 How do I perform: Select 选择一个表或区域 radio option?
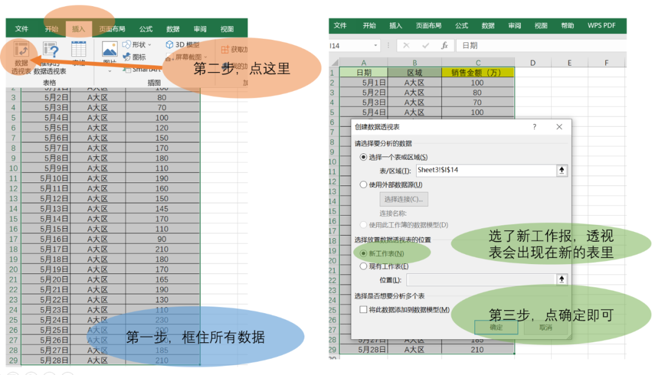(x=363, y=158)
